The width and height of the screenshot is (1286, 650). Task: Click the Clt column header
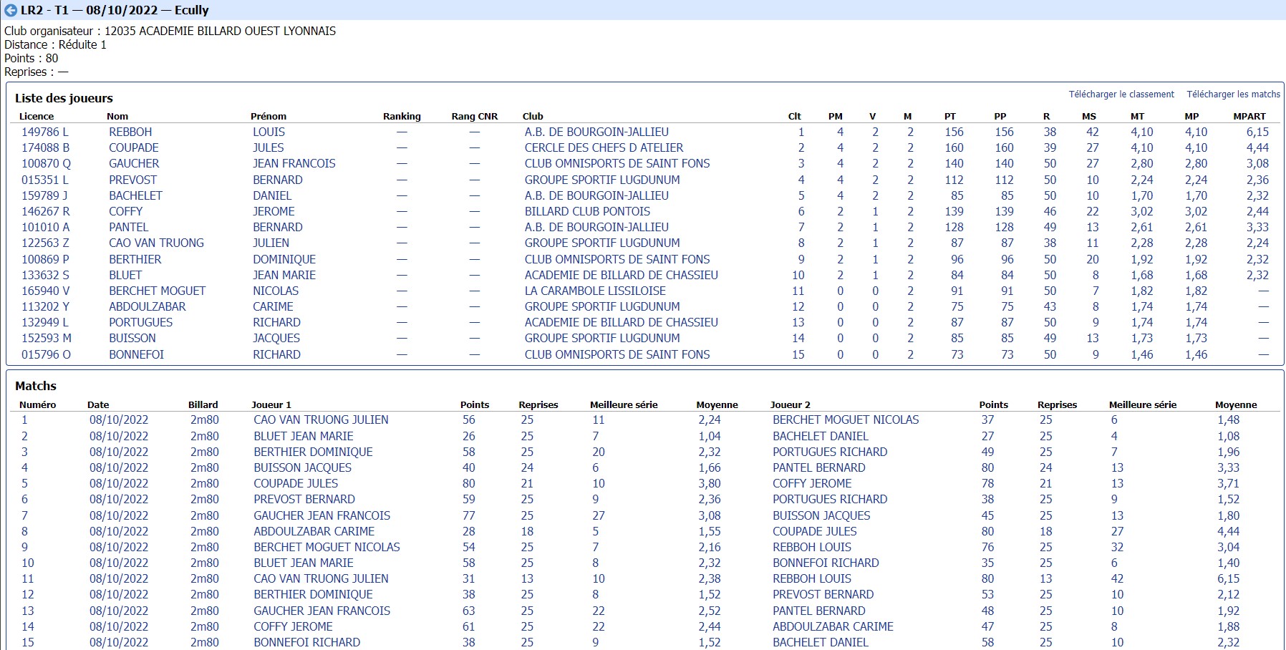794,116
